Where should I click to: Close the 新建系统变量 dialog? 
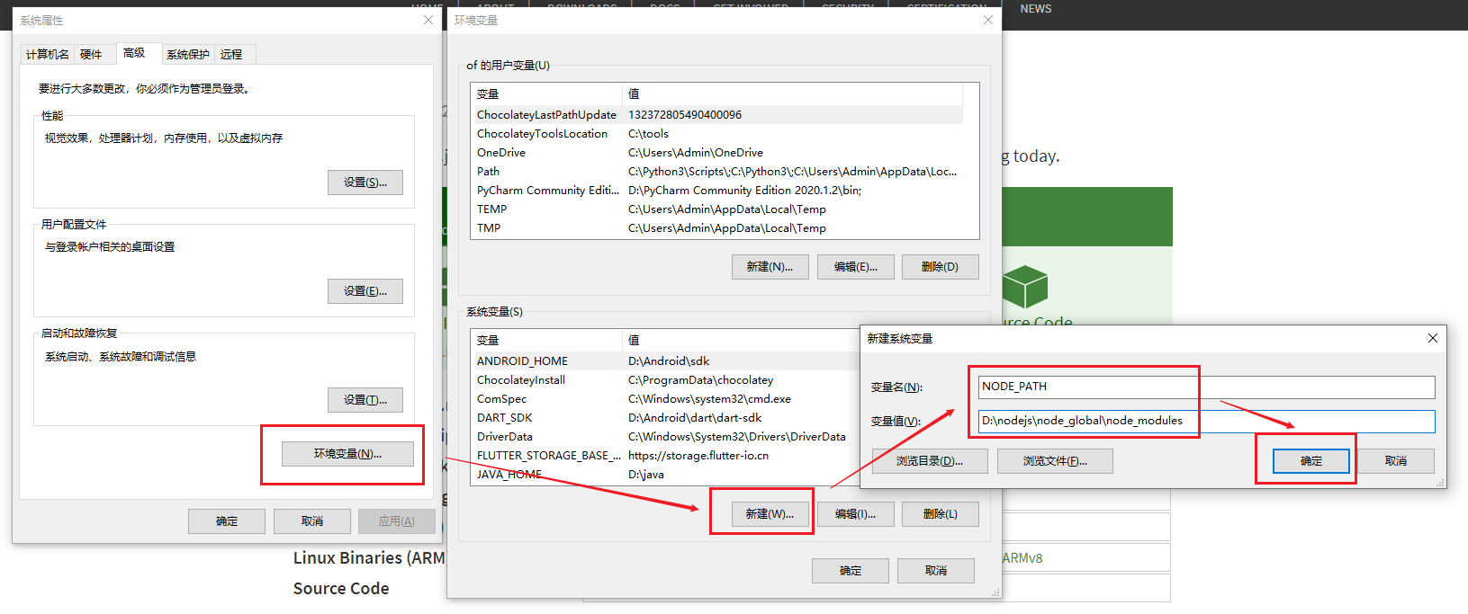[x=1432, y=338]
